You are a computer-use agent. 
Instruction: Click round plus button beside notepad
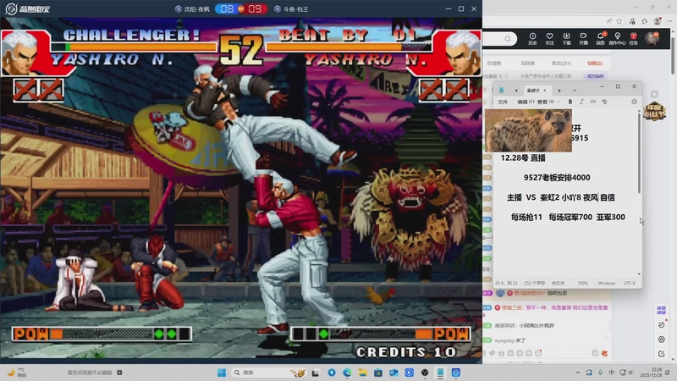[x=654, y=94]
